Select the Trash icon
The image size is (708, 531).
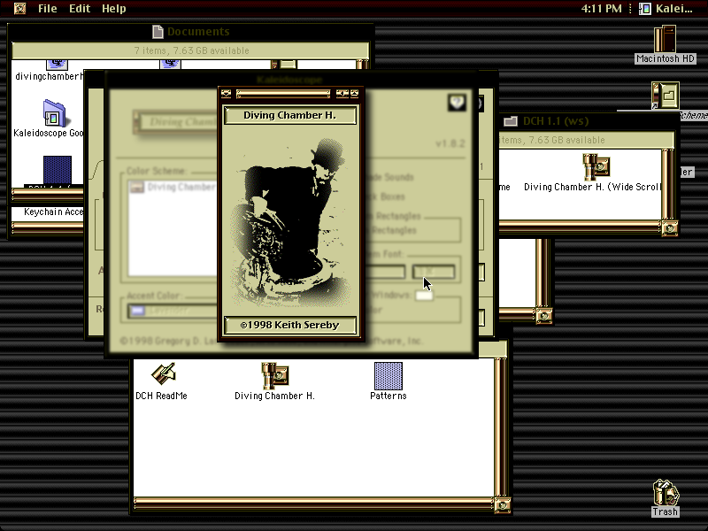point(666,493)
